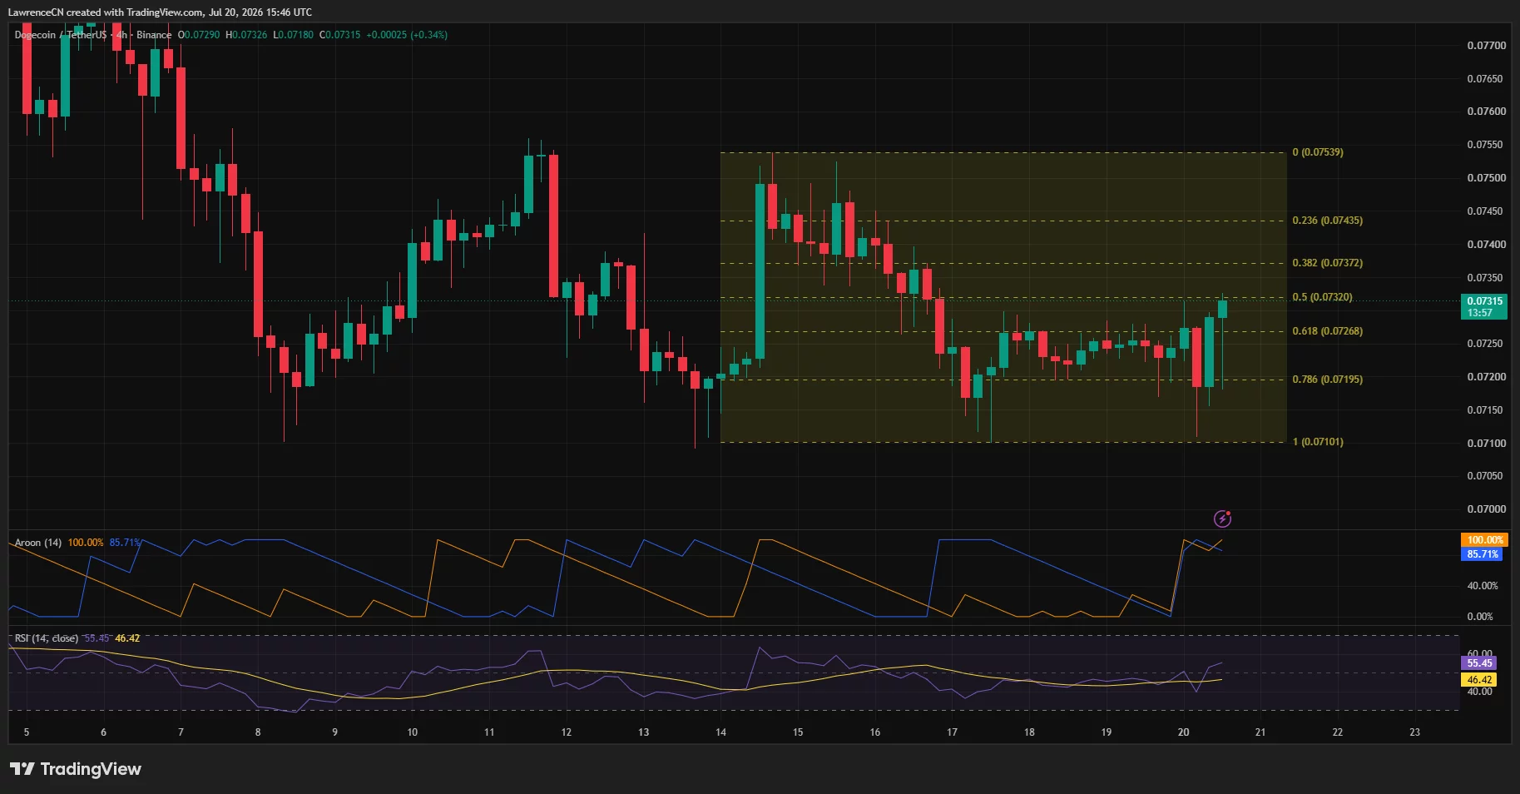Click the Fibonacci 0.5 (0.07320) level label
1520x794 pixels.
pos(1322,297)
